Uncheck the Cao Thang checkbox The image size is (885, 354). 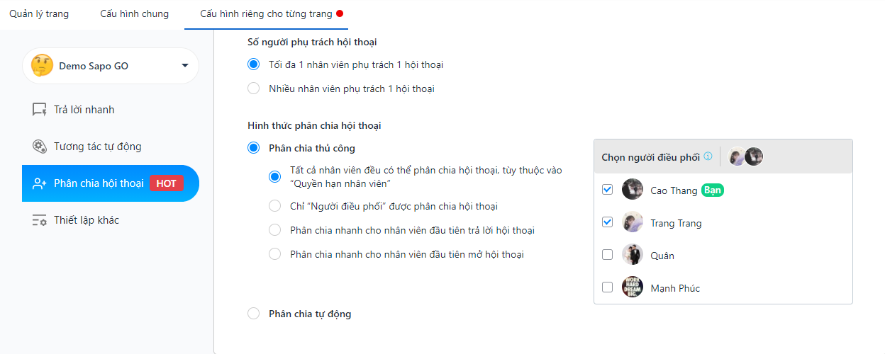pos(607,190)
